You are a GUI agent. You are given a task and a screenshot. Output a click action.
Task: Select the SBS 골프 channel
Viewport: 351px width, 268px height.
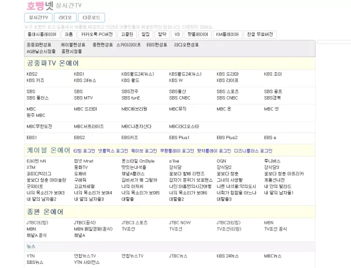point(273,91)
